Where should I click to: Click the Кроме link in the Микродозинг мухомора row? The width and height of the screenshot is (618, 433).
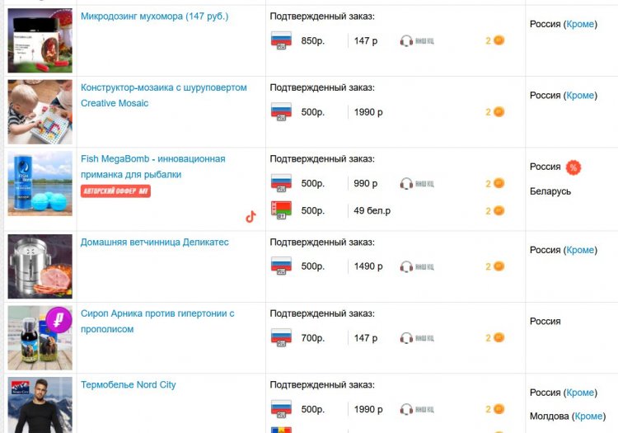[580, 24]
